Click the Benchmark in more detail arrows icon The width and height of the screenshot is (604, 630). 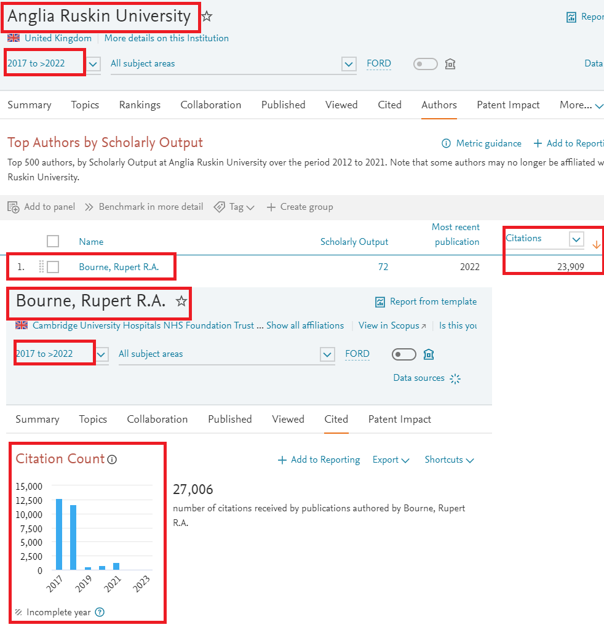tap(89, 207)
